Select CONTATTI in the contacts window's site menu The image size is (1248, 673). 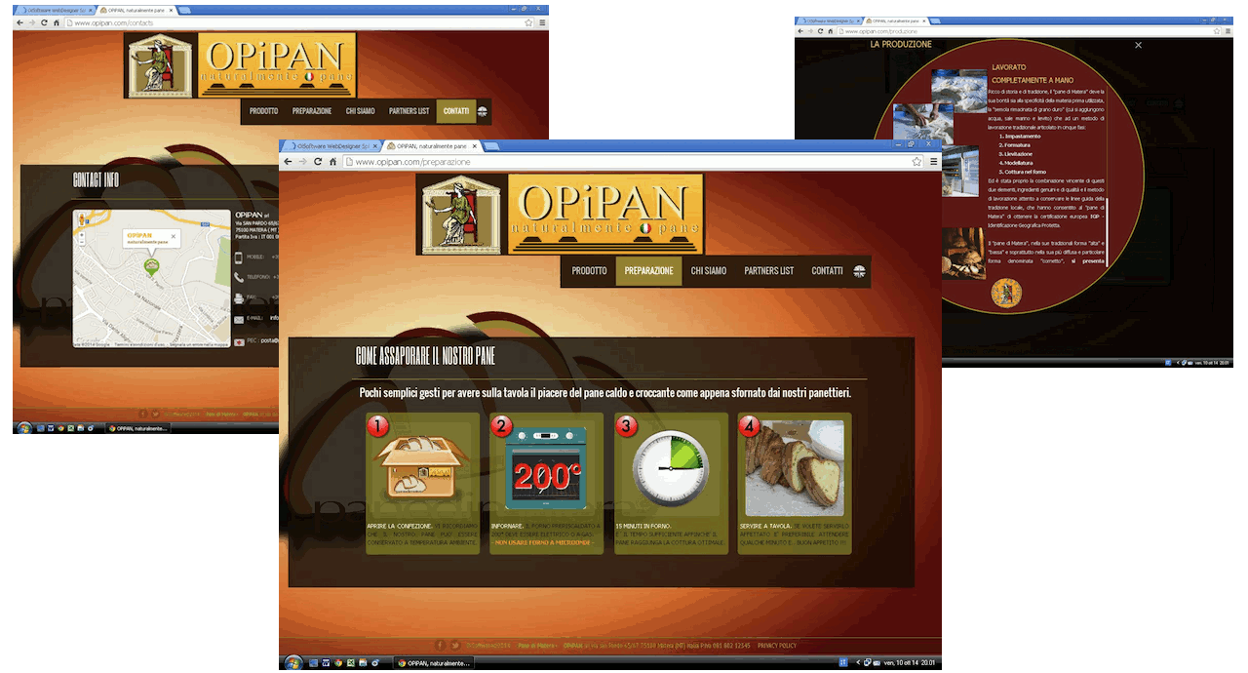(x=456, y=111)
